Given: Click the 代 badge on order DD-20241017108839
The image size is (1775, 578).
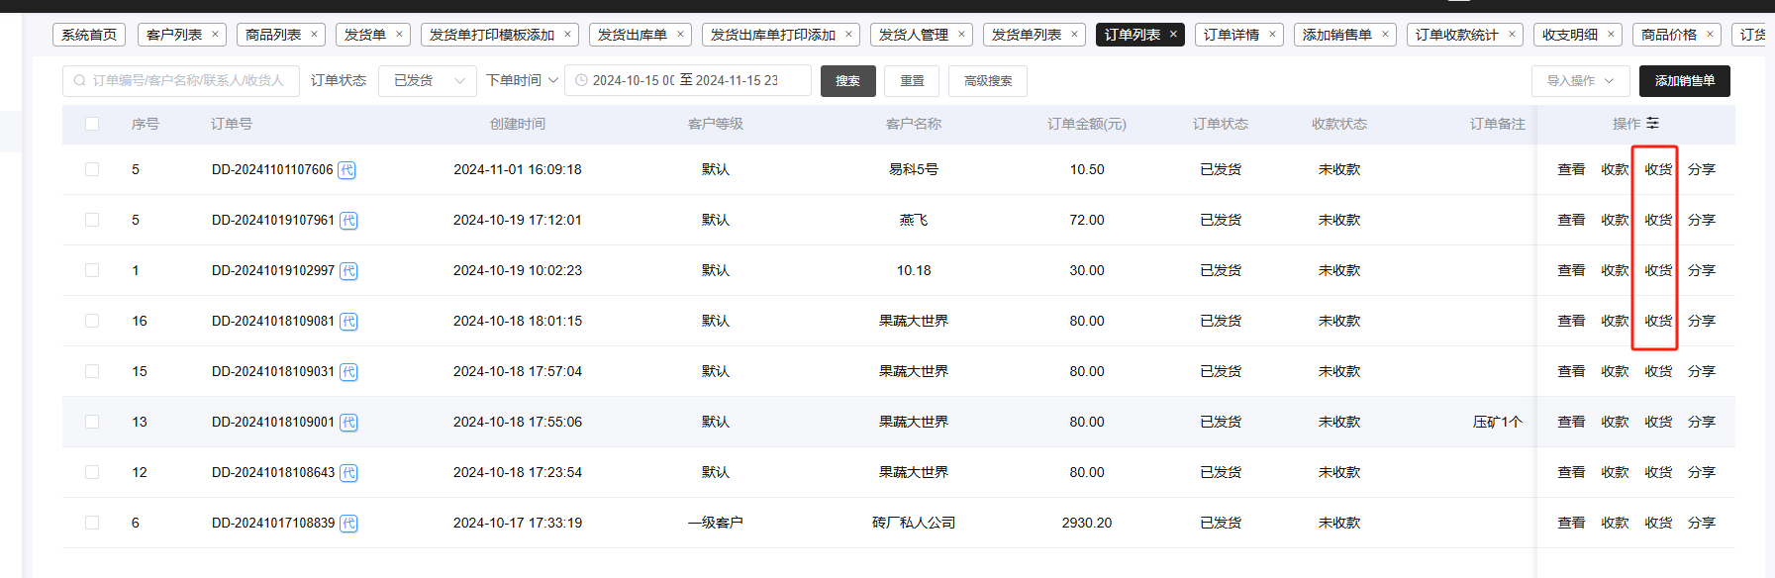Looking at the screenshot, I should pyautogui.click(x=348, y=524).
